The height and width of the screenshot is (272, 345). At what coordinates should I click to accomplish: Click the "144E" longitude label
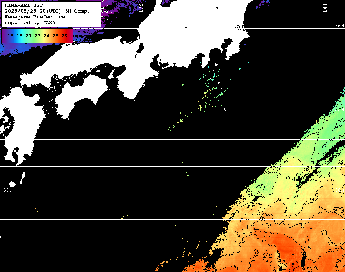point(325,6)
